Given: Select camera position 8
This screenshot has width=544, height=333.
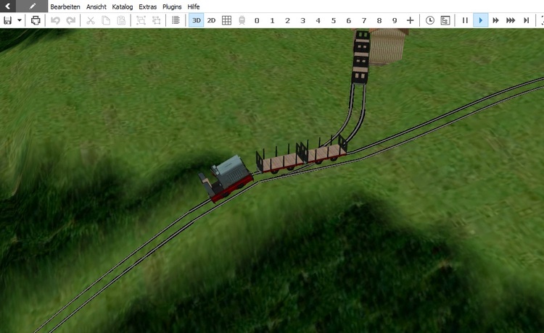Looking at the screenshot, I should (x=379, y=21).
